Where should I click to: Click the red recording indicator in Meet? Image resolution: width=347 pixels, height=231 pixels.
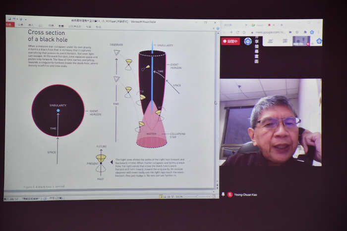(231, 41)
